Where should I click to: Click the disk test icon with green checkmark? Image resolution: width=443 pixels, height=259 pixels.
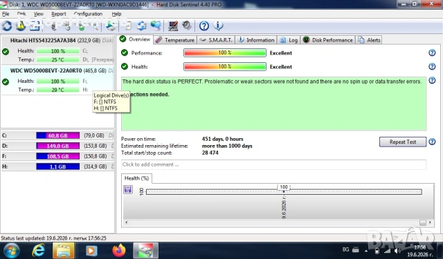(x=81, y=26)
